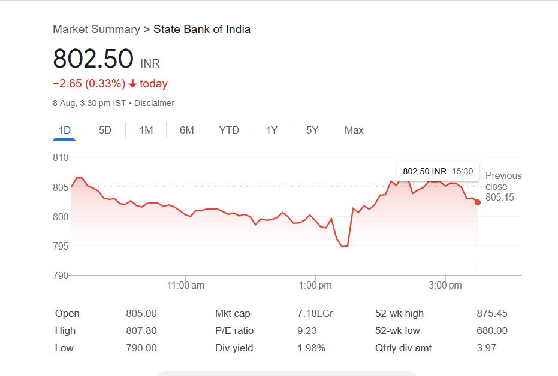Click the Previous close 805.15 label
This screenshot has height=376, width=558.
tap(503, 186)
